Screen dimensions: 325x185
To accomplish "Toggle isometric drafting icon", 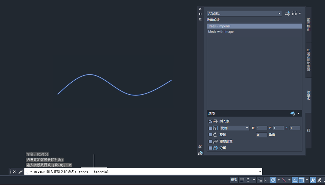I will [x=284, y=180].
